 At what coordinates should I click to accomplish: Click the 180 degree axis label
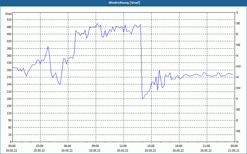(x=9, y=99)
